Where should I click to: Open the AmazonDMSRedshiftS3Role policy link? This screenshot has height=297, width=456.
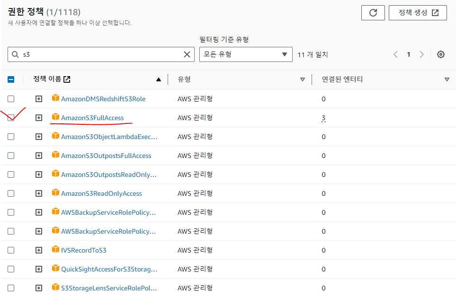coord(103,99)
